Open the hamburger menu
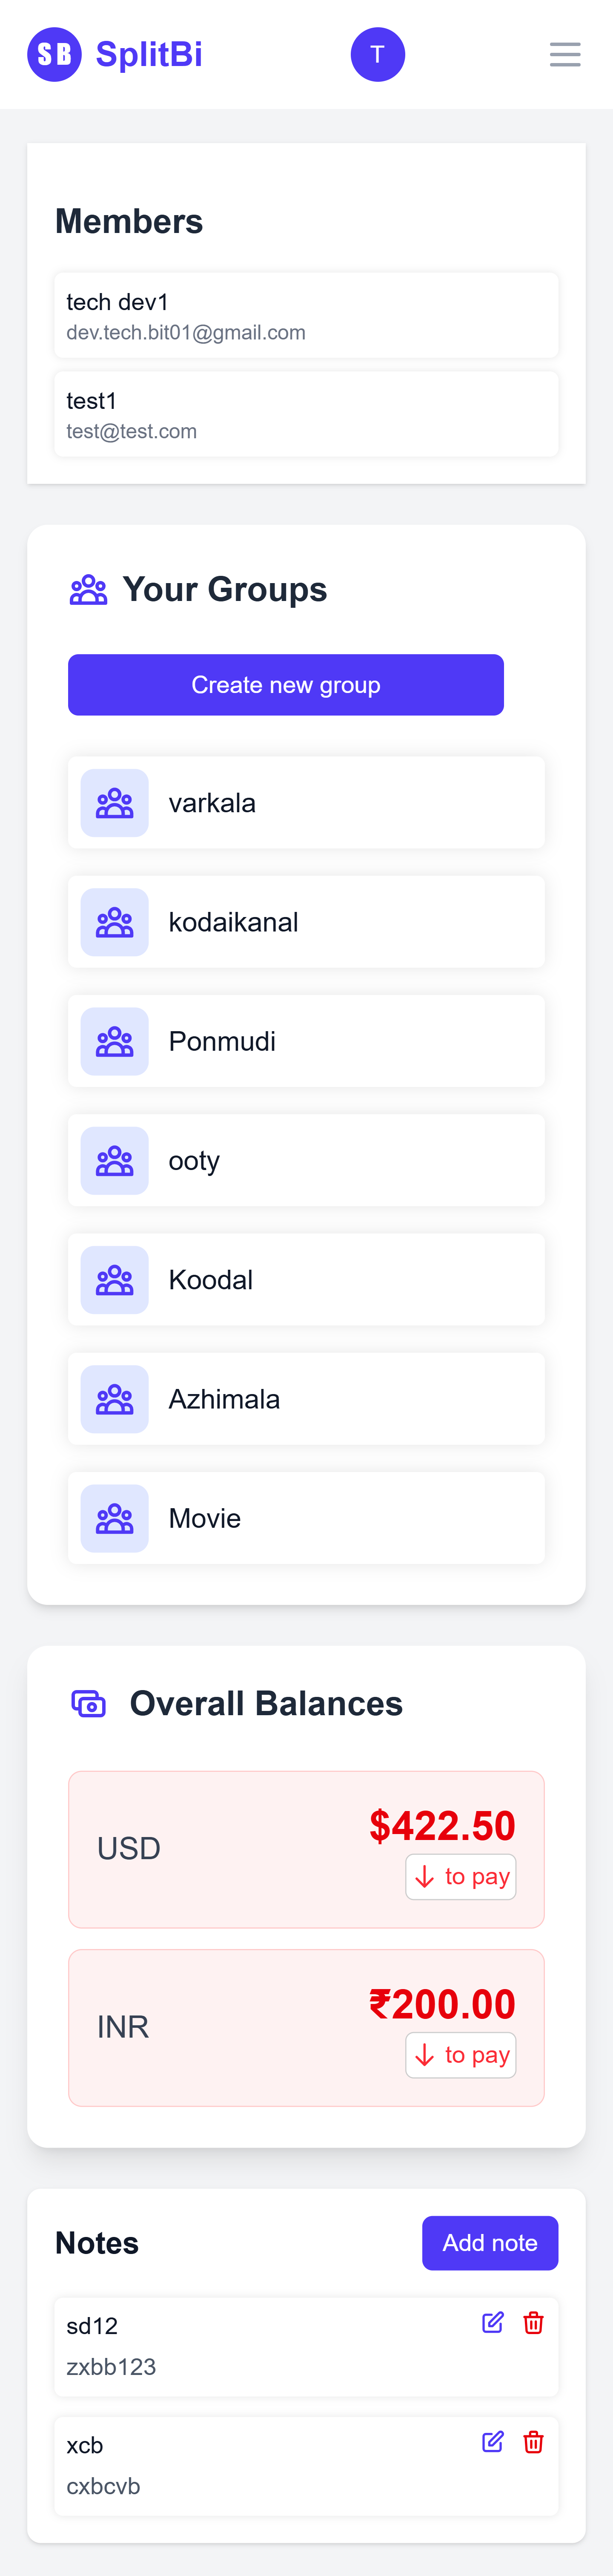The width and height of the screenshot is (613, 2576). click(x=565, y=54)
